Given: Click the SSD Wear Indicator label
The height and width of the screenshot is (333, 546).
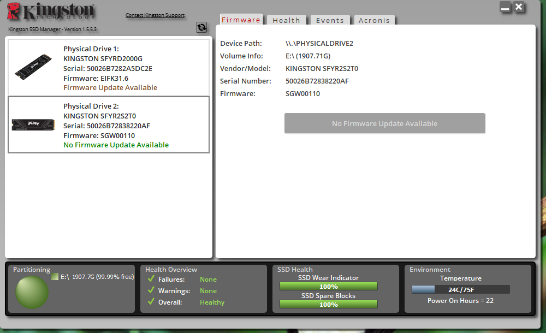Looking at the screenshot, I should (328, 278).
